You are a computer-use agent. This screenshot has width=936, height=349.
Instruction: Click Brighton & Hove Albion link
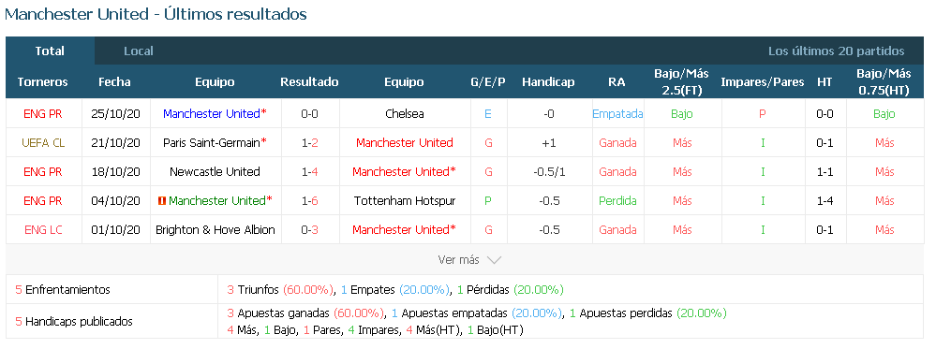(215, 229)
